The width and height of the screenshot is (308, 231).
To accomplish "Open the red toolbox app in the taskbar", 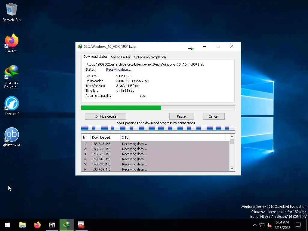I will (x=81, y=225).
